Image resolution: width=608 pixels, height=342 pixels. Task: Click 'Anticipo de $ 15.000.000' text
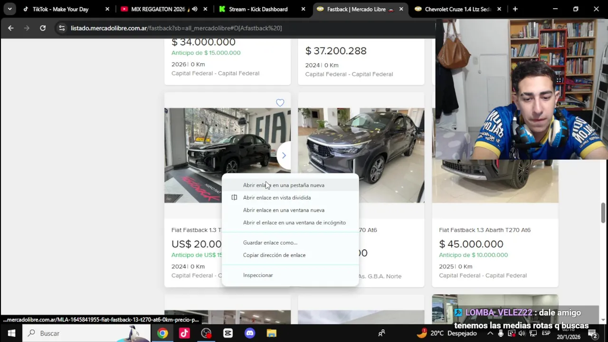[x=206, y=53]
